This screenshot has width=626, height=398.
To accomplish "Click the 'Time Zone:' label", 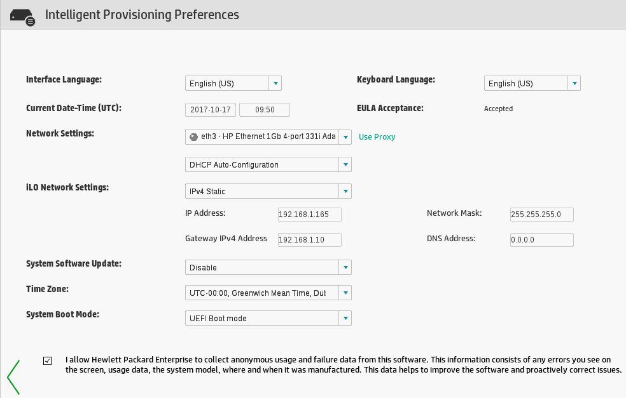I will [47, 289].
